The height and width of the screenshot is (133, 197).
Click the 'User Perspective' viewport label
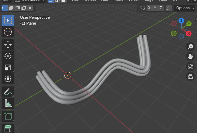35,17
